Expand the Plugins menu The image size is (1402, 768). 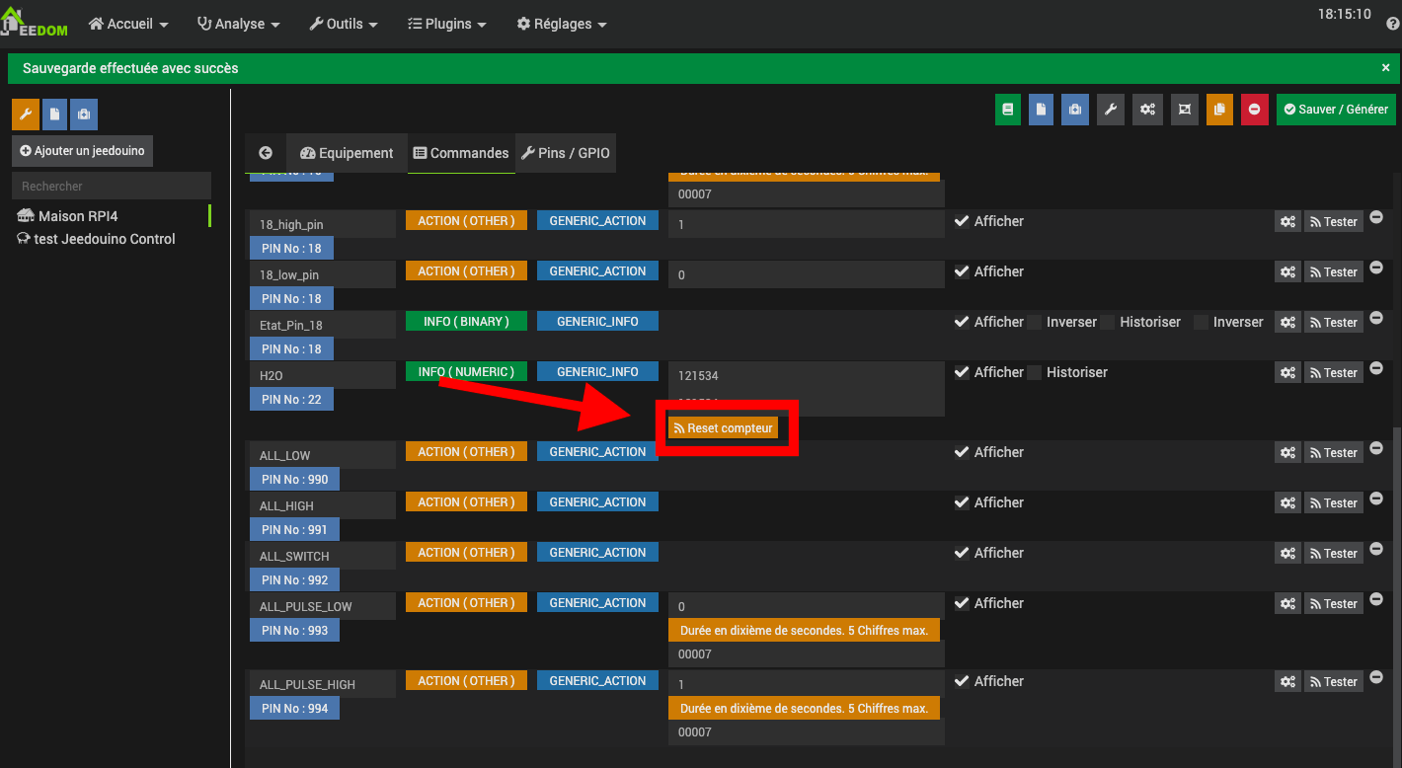click(446, 24)
